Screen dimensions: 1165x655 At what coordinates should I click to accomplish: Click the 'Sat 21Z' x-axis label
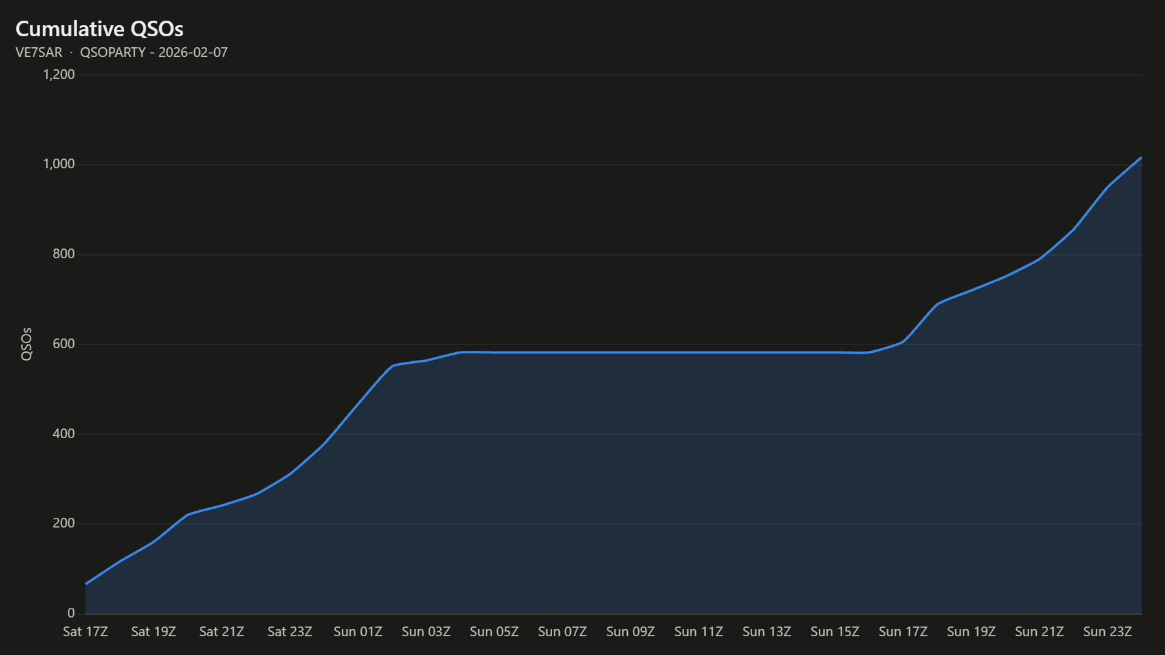[x=222, y=632]
